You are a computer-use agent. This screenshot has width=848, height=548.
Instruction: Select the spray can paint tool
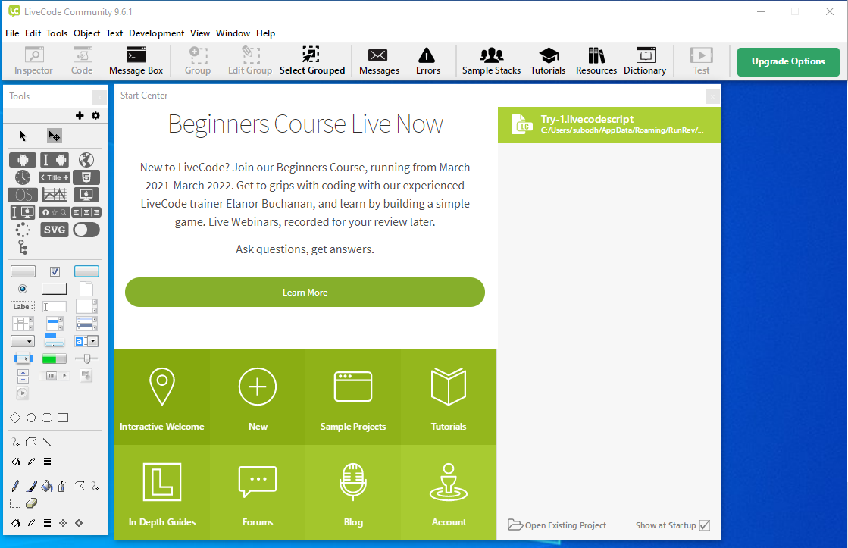62,487
